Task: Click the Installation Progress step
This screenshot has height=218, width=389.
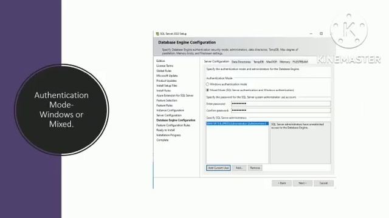Action: [x=168, y=135]
